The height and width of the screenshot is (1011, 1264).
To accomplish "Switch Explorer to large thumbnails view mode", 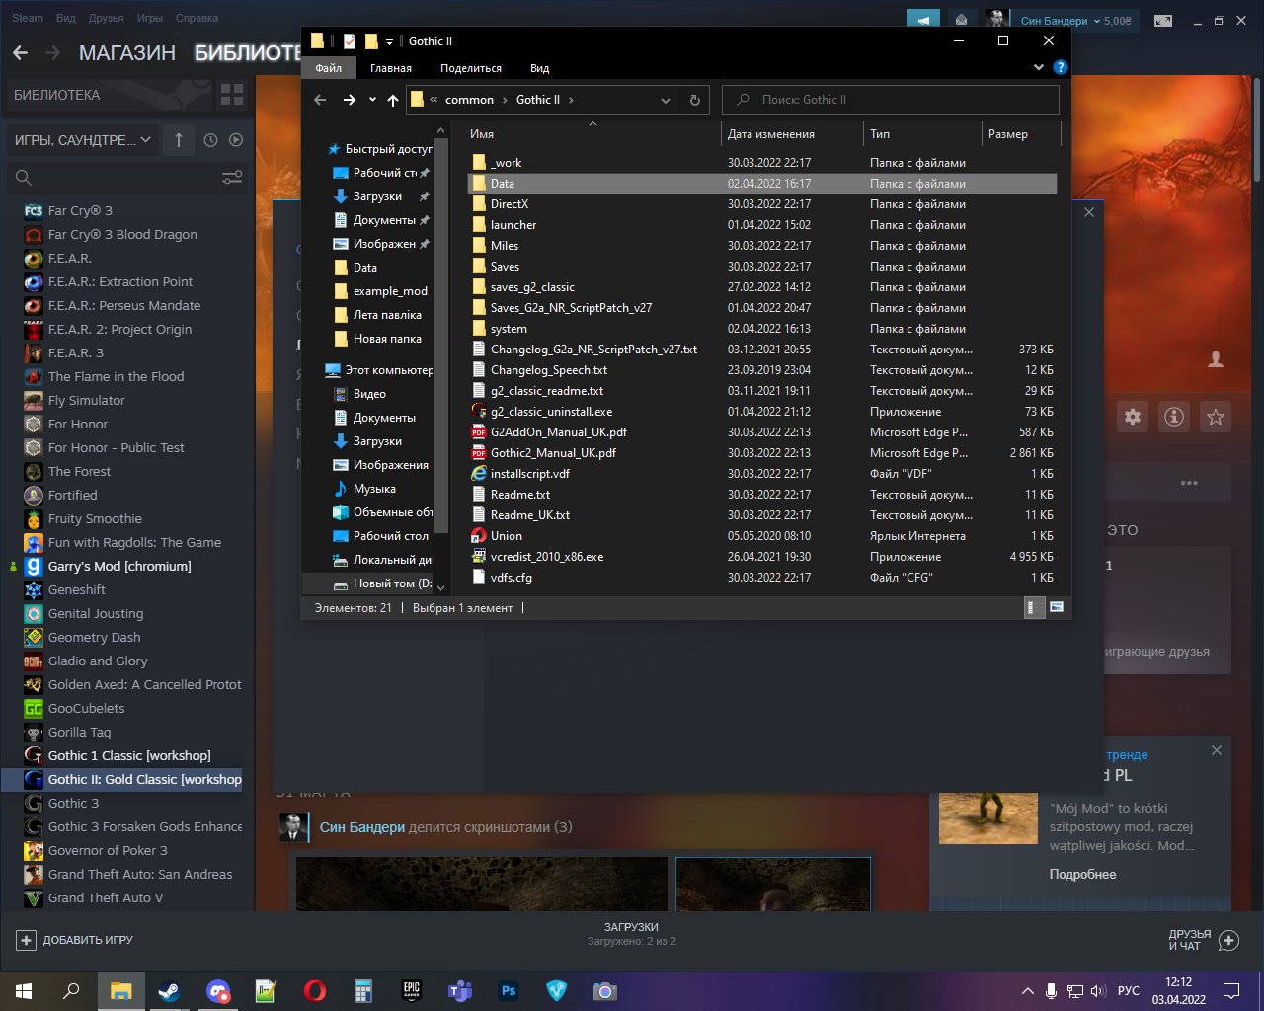I will [x=1057, y=607].
